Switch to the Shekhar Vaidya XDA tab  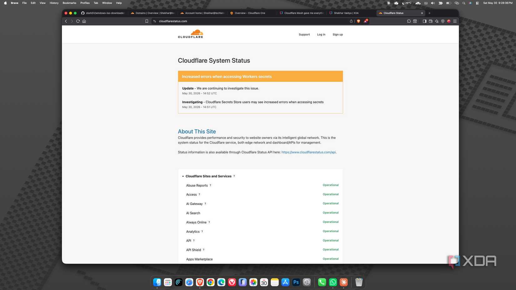tap(351, 13)
